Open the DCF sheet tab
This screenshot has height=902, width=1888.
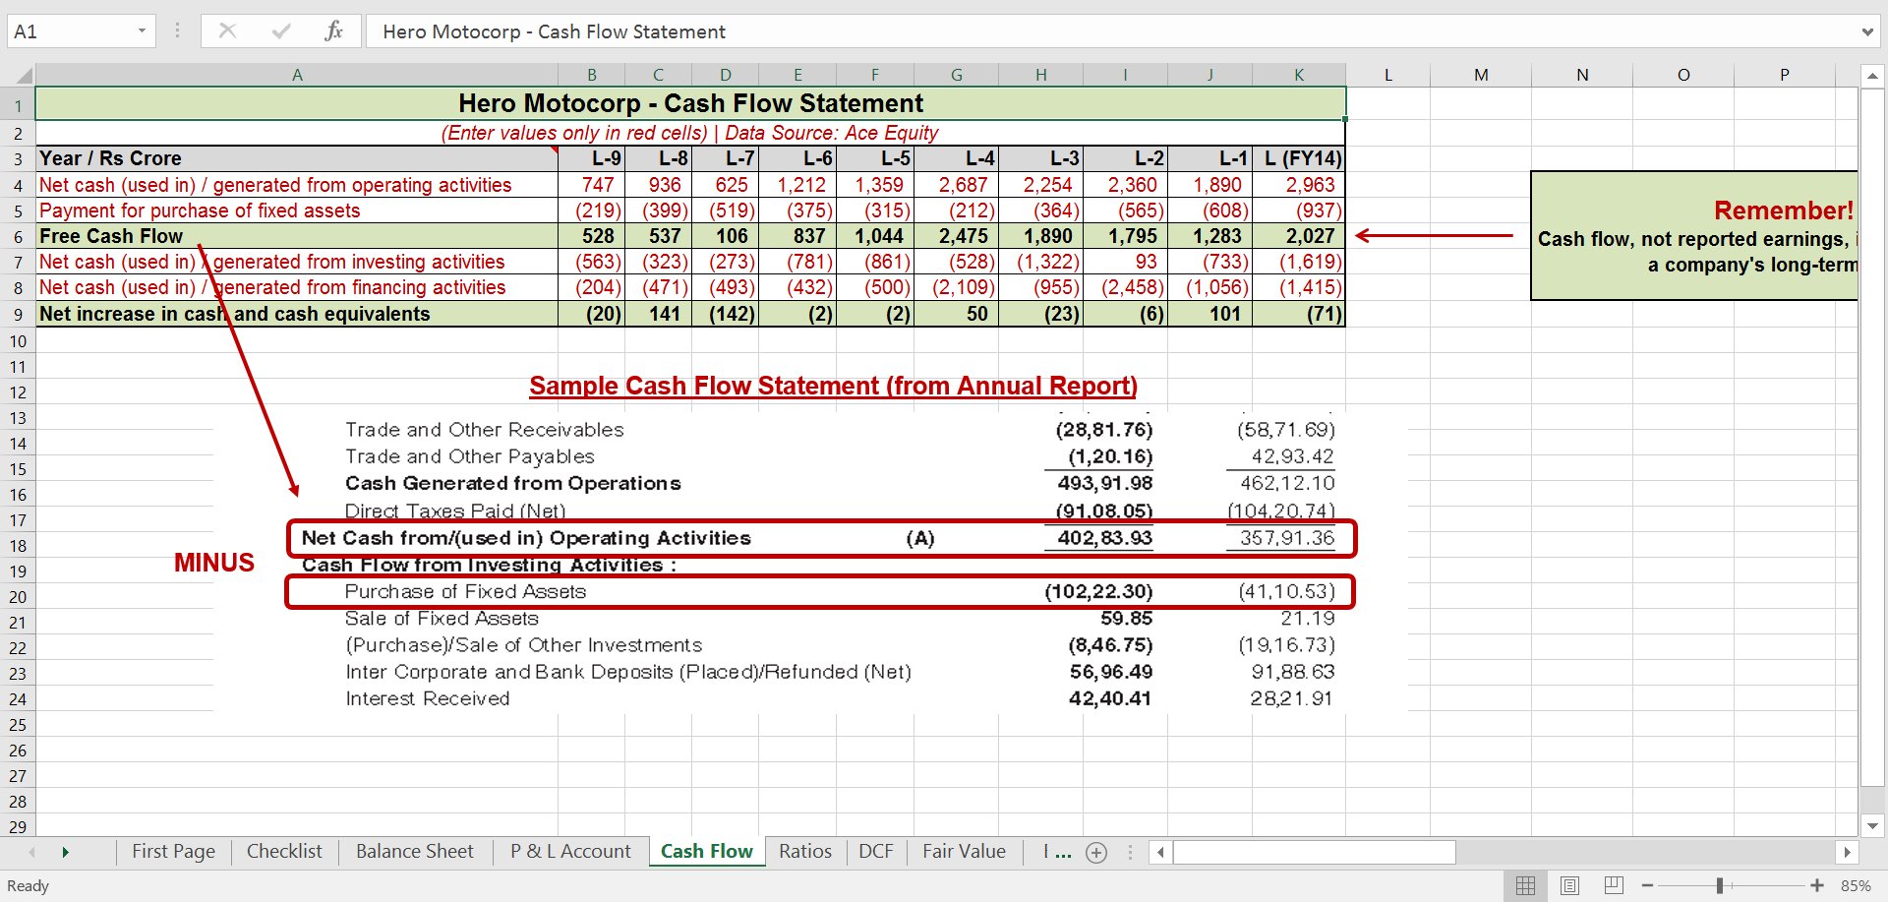point(876,852)
